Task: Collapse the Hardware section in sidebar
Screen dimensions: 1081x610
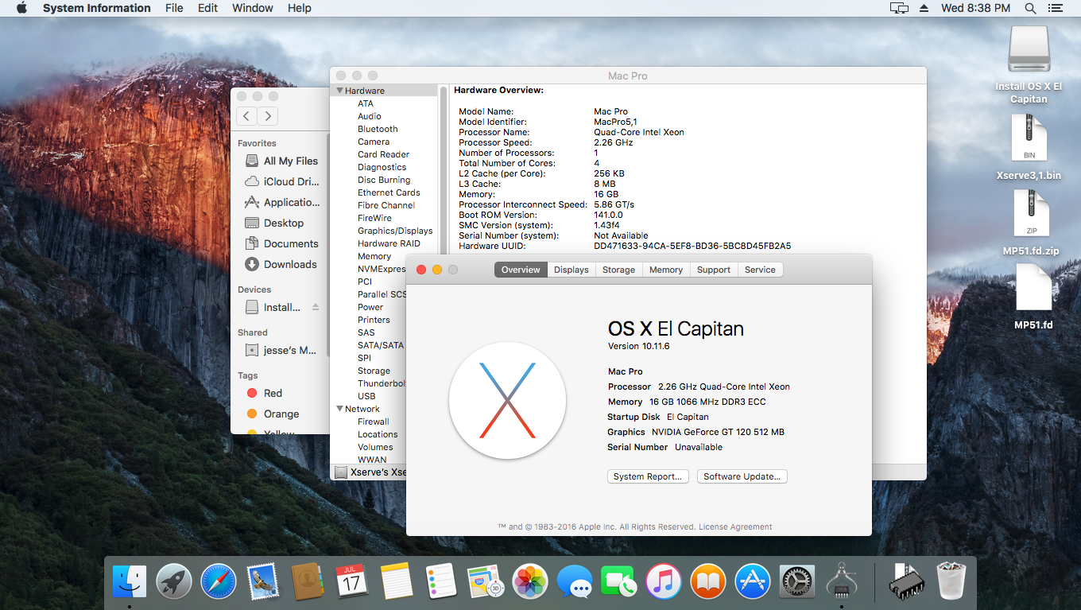Action: 340,91
